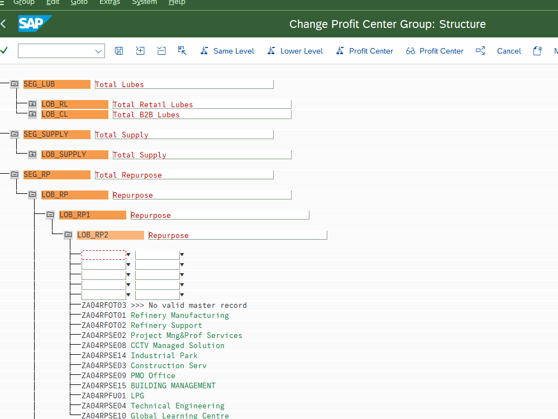The width and height of the screenshot is (558, 419).
Task: Open the Extras menu
Action: (109, 2)
